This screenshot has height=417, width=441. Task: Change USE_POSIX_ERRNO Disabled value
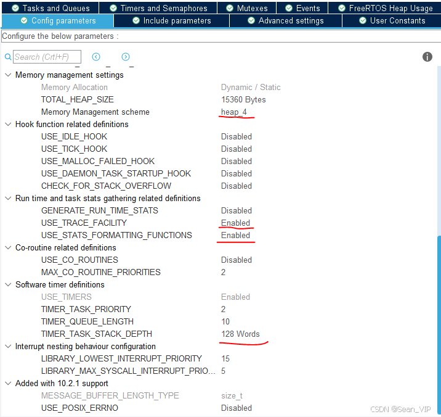pyautogui.click(x=237, y=408)
